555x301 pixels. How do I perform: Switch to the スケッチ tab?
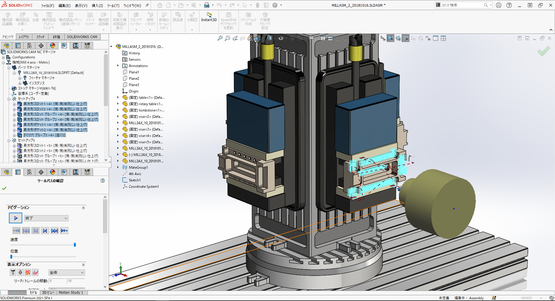pyautogui.click(x=40, y=37)
